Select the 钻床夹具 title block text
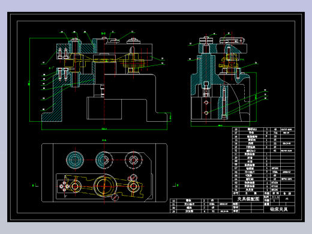 [x=279, y=209]
